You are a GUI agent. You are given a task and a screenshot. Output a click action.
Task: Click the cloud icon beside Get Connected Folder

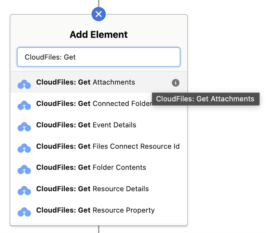[x=24, y=106]
